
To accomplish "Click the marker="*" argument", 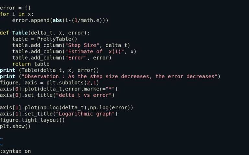I will [99, 89].
